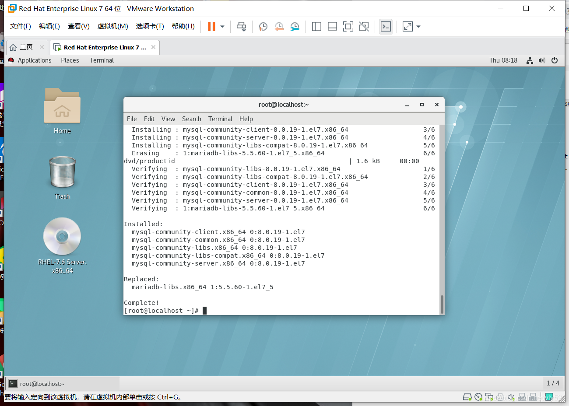Take a snapshot of the virtual machine
This screenshot has width=569, height=406.
tap(263, 27)
